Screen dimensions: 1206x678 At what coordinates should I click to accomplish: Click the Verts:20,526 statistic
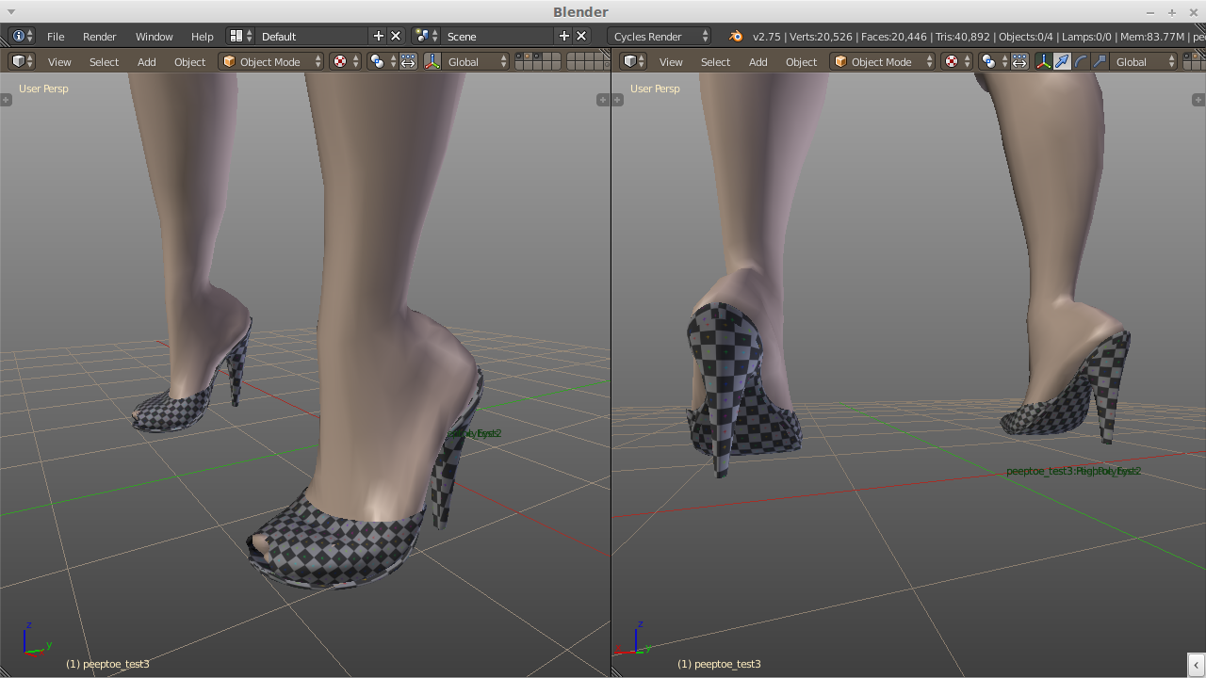821,36
